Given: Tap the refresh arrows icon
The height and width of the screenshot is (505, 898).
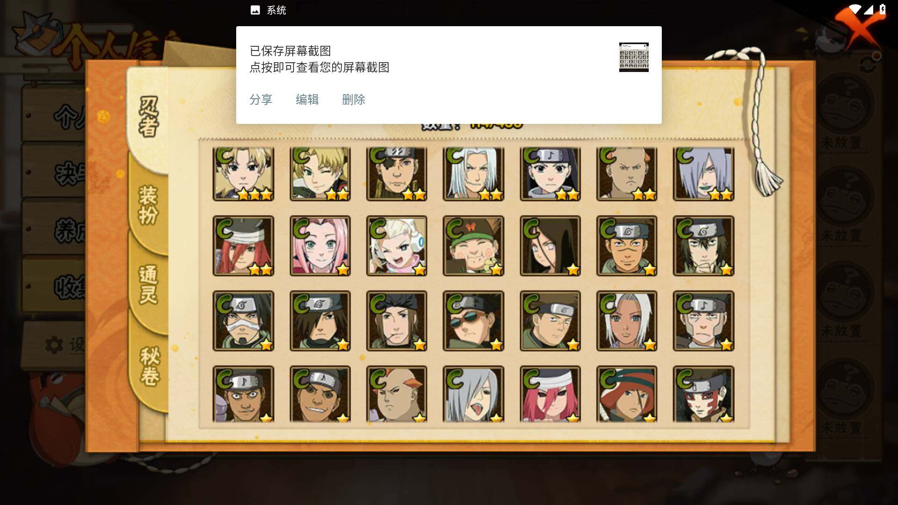Looking at the screenshot, I should tap(868, 65).
